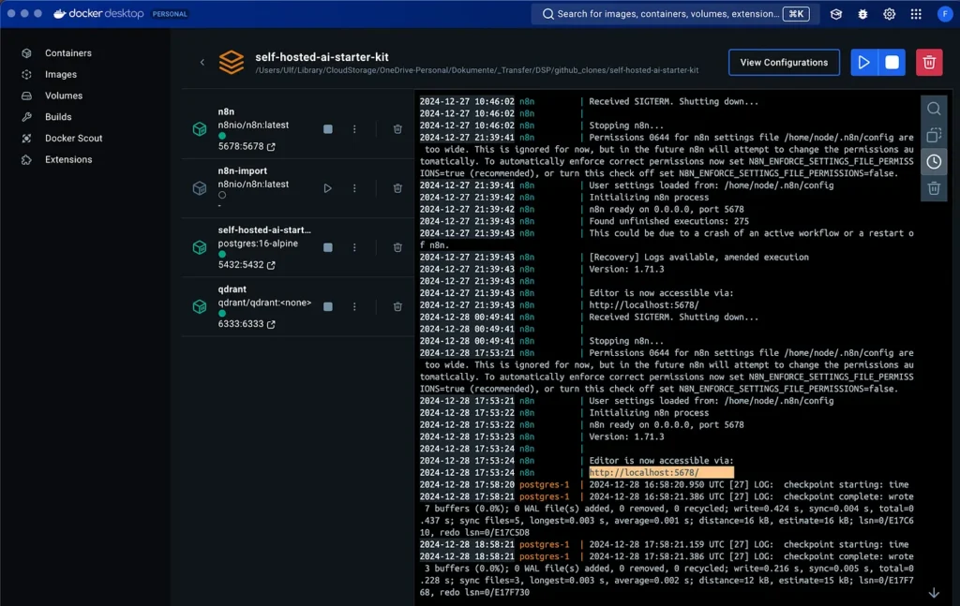Delete the stack with the red trash button
The height and width of the screenshot is (606, 960).
click(929, 63)
